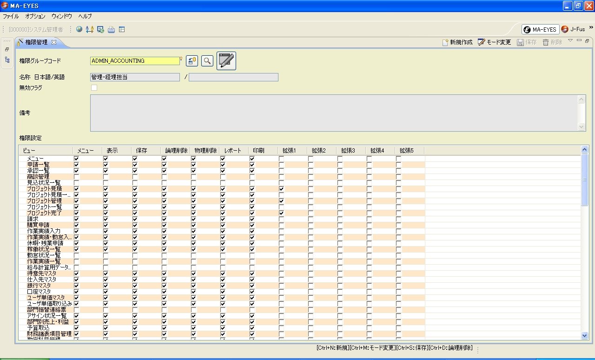The height and width of the screenshot is (360, 595).
Task: Click 新規作成 to create a new record
Action: pos(457,42)
